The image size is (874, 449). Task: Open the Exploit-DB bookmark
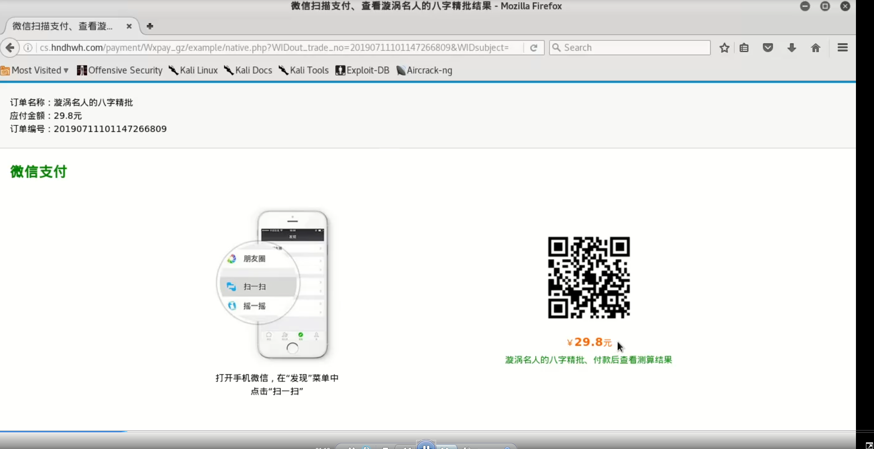pyautogui.click(x=362, y=70)
